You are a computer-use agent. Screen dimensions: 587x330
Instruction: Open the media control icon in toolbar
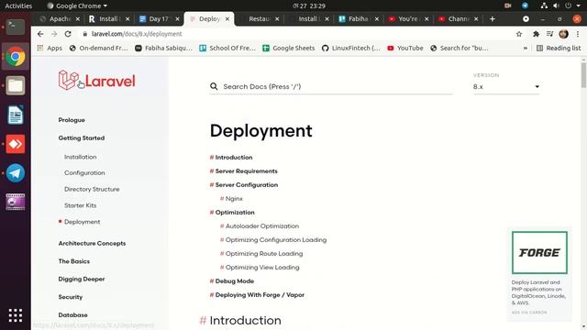coord(549,34)
